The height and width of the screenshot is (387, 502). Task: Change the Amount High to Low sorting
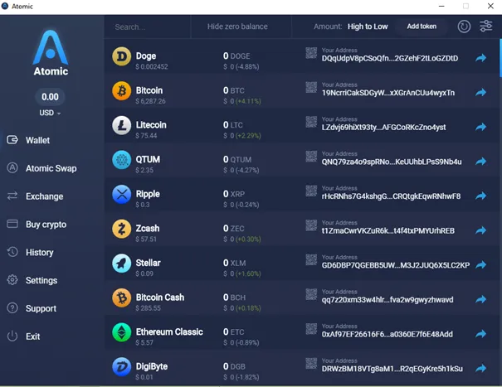368,27
